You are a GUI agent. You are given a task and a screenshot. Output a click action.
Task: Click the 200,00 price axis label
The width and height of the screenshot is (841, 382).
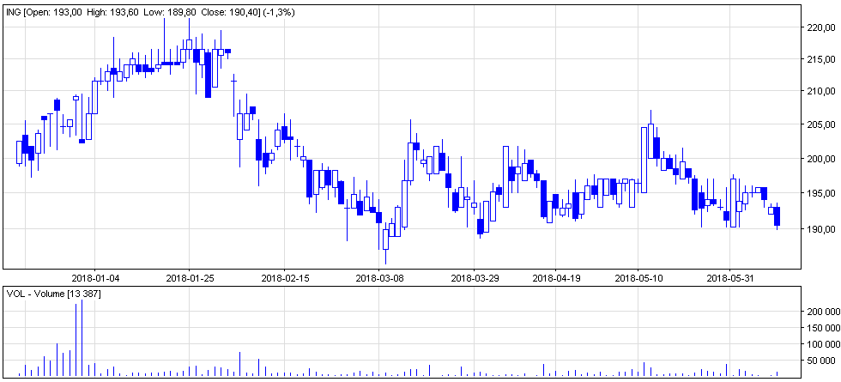point(821,159)
